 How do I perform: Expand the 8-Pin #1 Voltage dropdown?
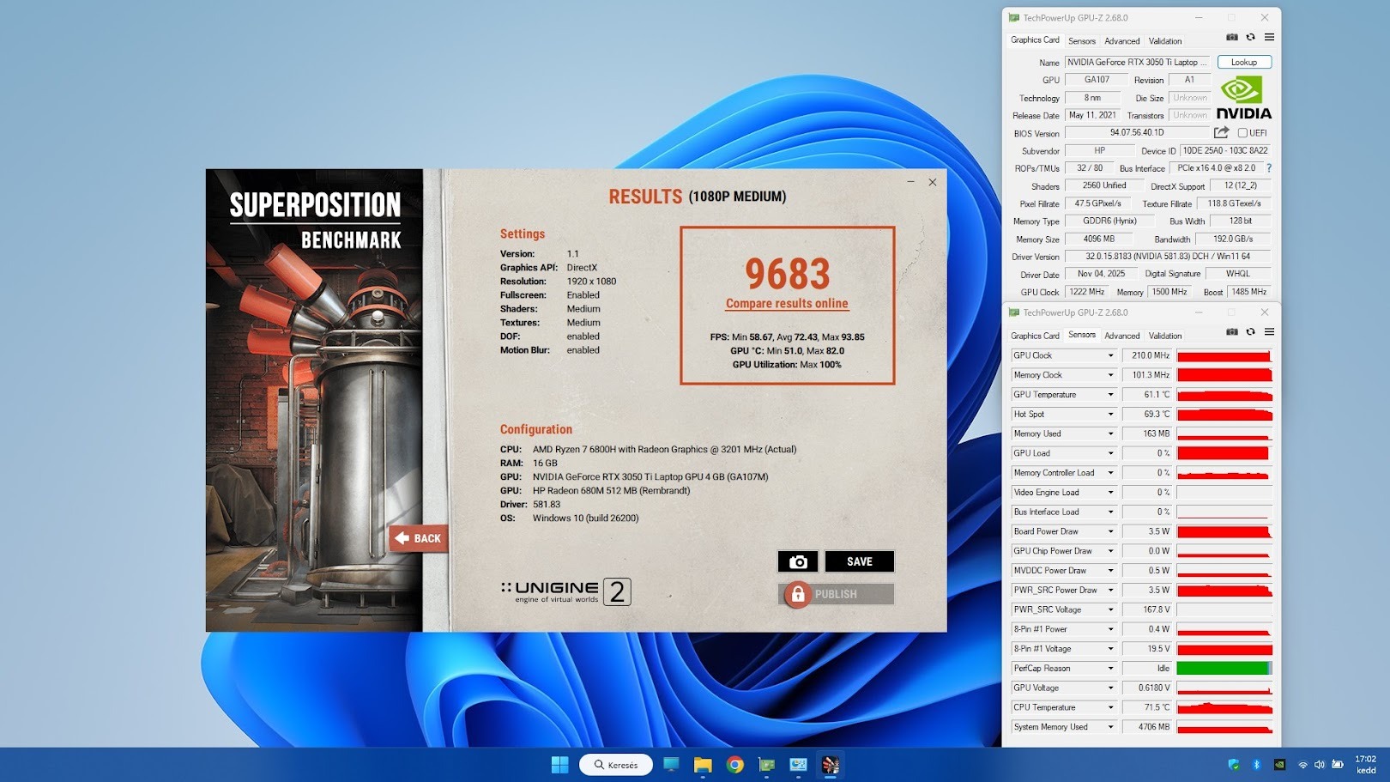[x=1110, y=649]
